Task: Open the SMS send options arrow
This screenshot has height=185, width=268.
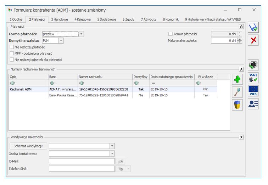Action: 128,169
